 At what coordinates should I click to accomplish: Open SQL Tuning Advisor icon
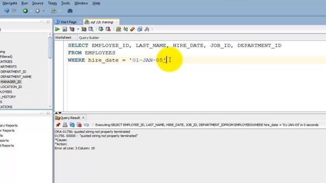tap(91, 29)
